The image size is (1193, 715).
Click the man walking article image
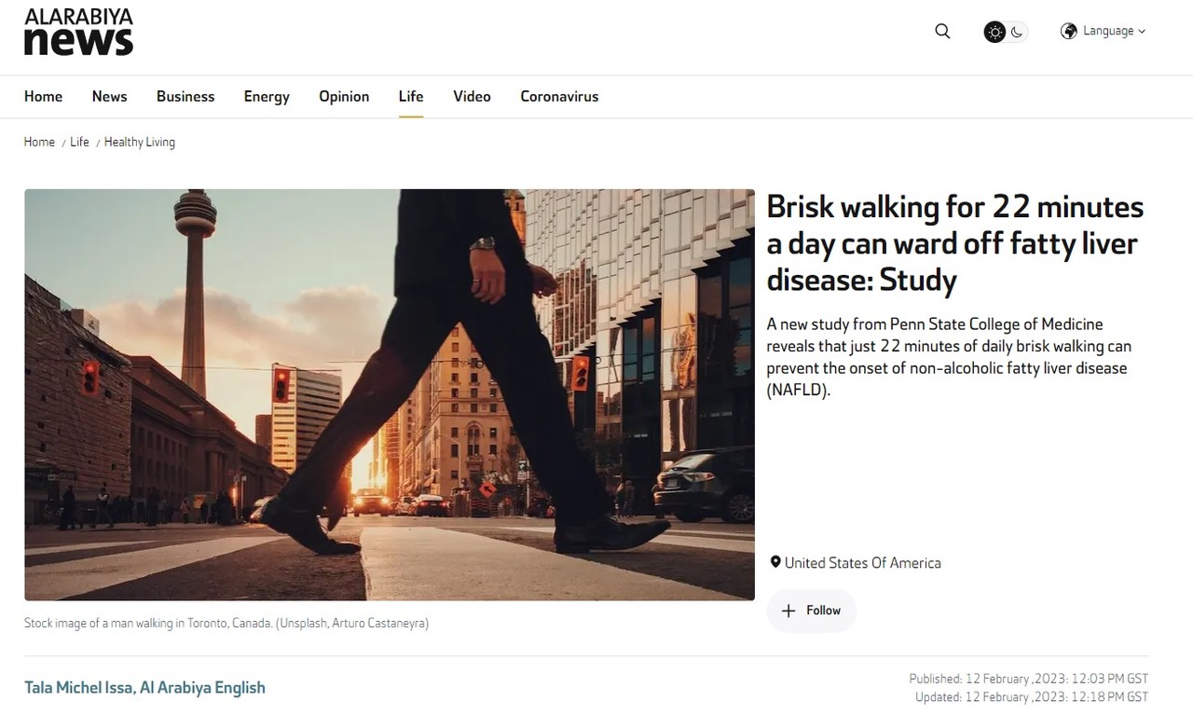389,394
